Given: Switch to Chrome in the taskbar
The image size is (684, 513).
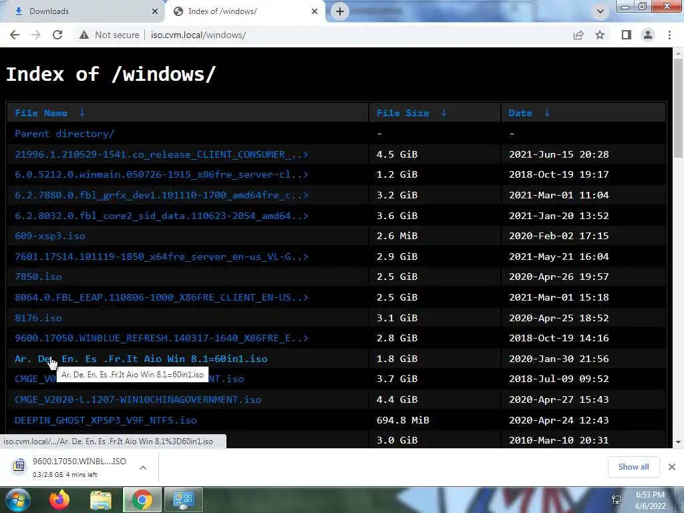Looking at the screenshot, I should click(x=142, y=500).
